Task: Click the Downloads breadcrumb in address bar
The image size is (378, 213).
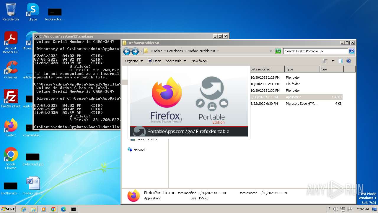Action: pyautogui.click(x=175, y=51)
